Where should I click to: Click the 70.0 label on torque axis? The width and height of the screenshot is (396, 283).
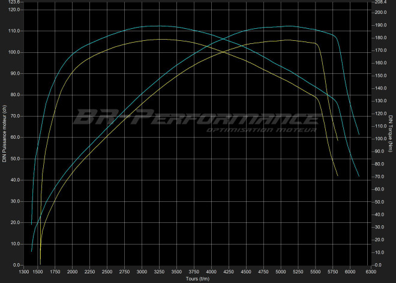click(379, 177)
